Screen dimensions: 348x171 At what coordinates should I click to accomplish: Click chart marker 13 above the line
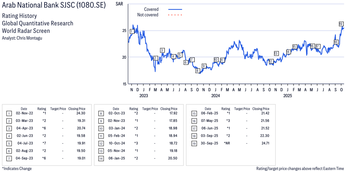(276, 54)
